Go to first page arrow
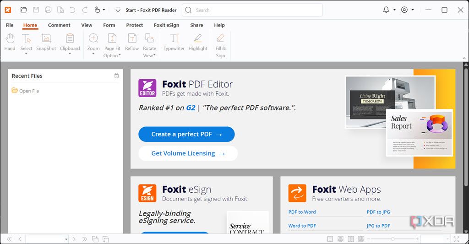This screenshot has height=244, width=469. point(9,239)
